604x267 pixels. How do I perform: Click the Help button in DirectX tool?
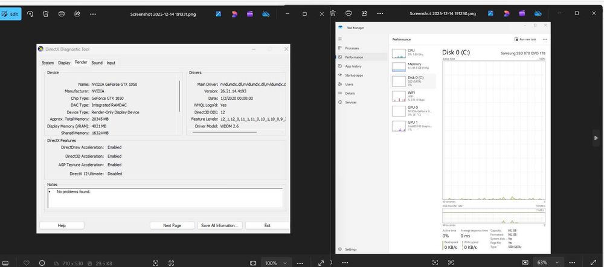click(62, 225)
